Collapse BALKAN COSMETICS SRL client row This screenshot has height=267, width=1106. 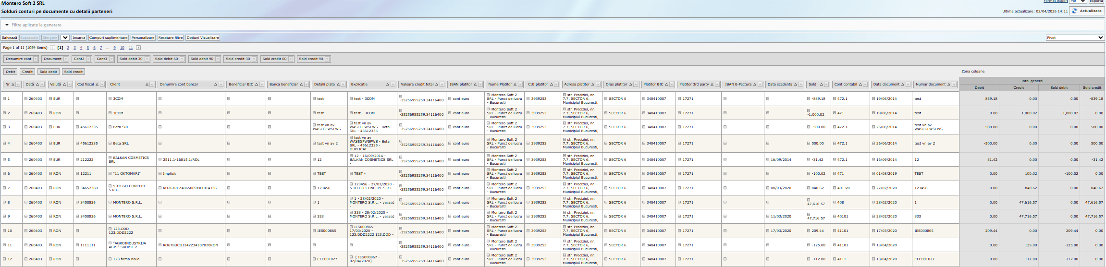point(110,158)
